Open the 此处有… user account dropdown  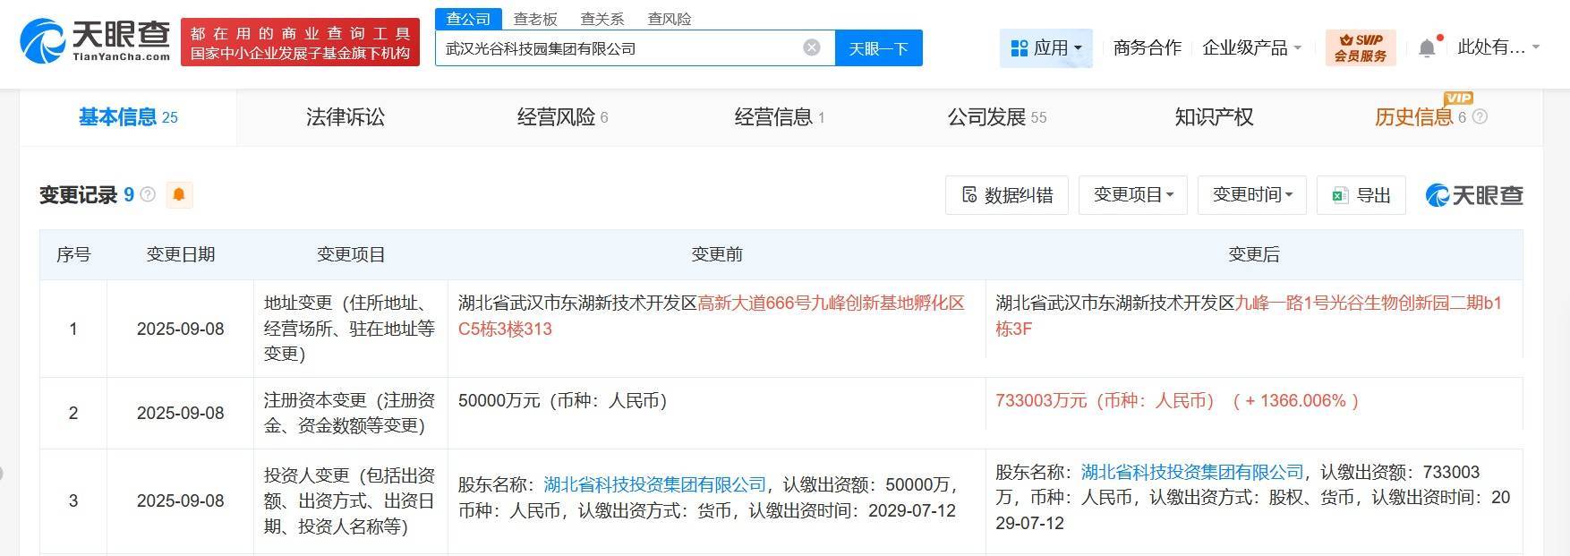click(1498, 47)
